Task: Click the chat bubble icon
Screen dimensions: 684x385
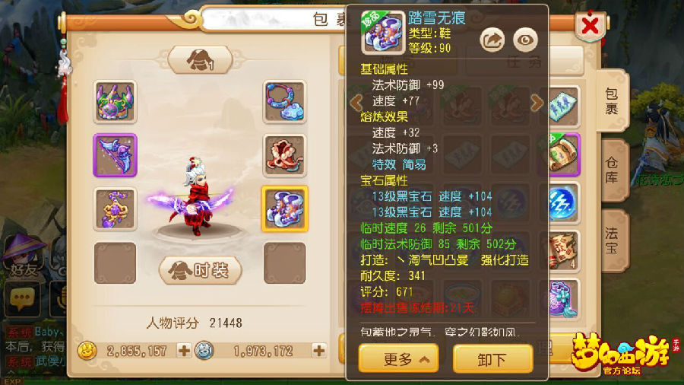Action: 22,299
